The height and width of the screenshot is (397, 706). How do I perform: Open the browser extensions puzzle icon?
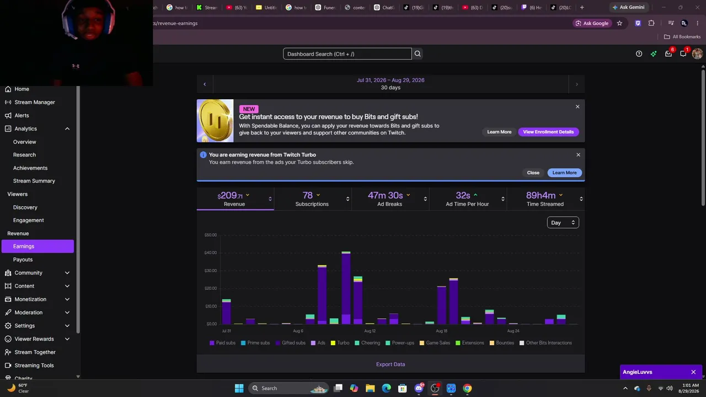[x=651, y=23]
